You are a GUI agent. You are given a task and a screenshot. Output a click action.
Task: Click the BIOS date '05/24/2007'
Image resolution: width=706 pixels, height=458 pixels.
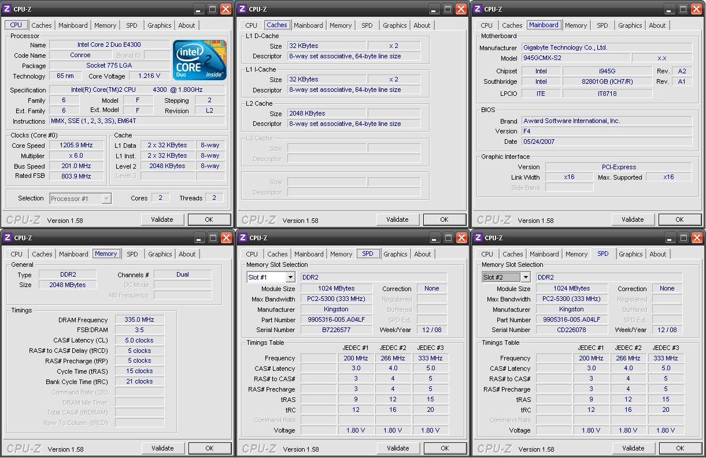[x=607, y=142]
